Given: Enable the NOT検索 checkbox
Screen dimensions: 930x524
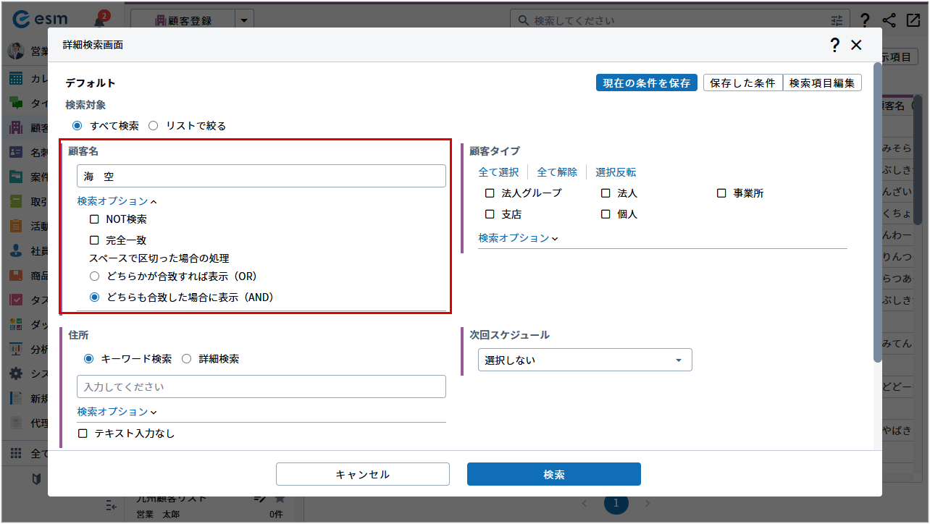Looking at the screenshot, I should (94, 219).
